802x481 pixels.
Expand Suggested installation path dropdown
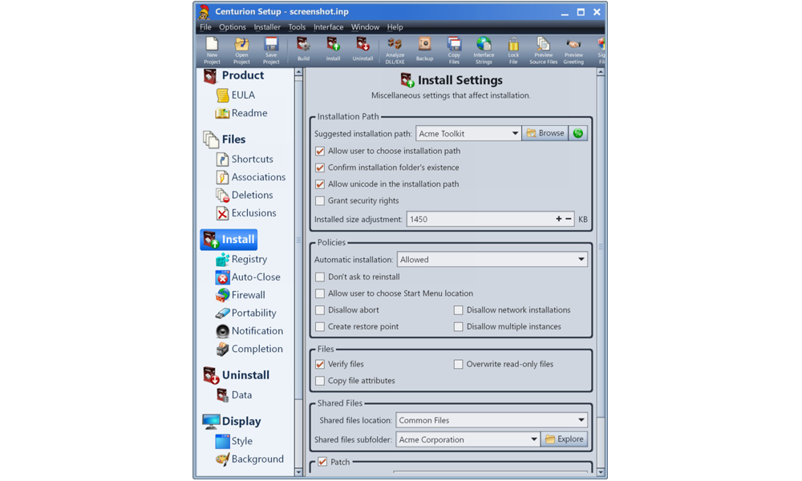pyautogui.click(x=515, y=134)
